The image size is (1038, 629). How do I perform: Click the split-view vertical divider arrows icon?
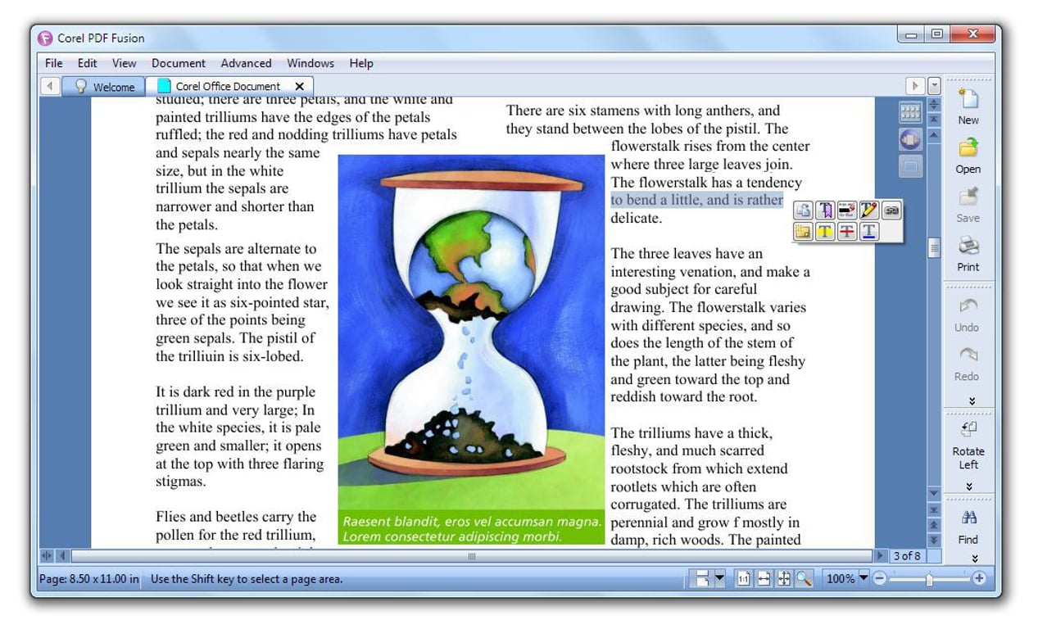pos(934,105)
